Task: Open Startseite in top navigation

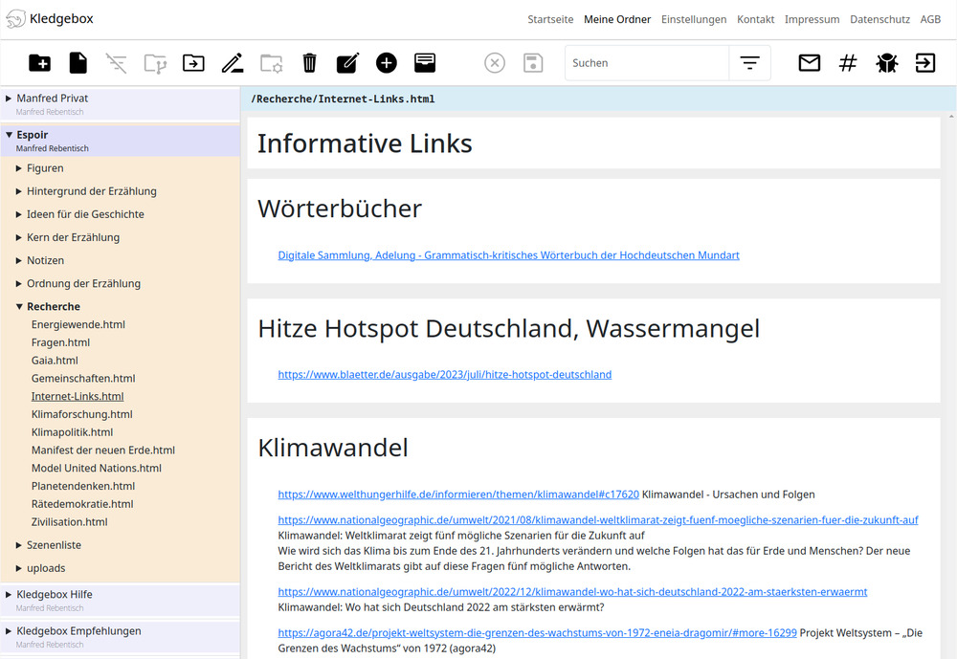Action: coord(550,19)
